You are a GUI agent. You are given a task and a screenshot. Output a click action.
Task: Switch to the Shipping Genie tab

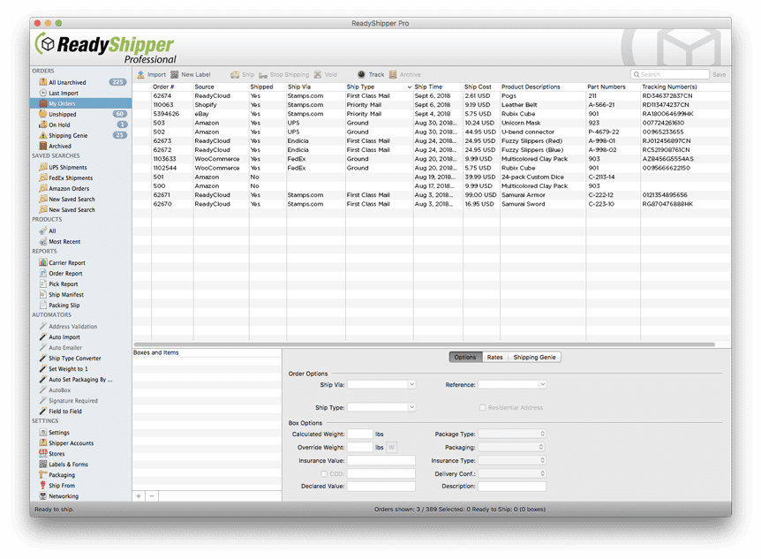point(534,357)
